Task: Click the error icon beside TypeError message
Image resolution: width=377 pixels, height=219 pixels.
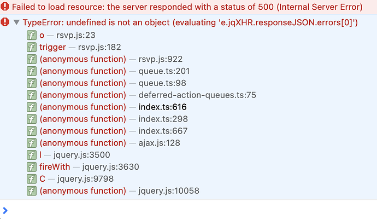Action: click(x=5, y=22)
